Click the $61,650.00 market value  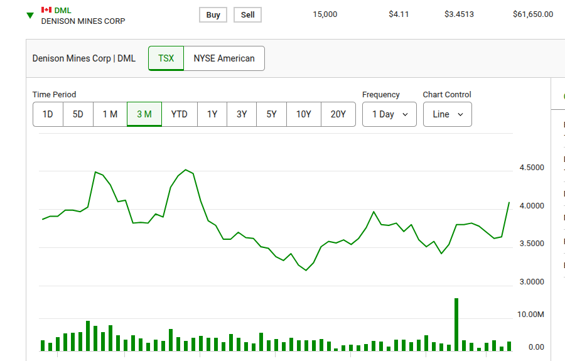point(533,14)
